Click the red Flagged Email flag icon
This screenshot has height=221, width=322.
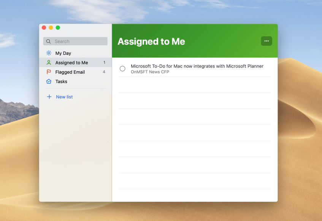coord(49,72)
